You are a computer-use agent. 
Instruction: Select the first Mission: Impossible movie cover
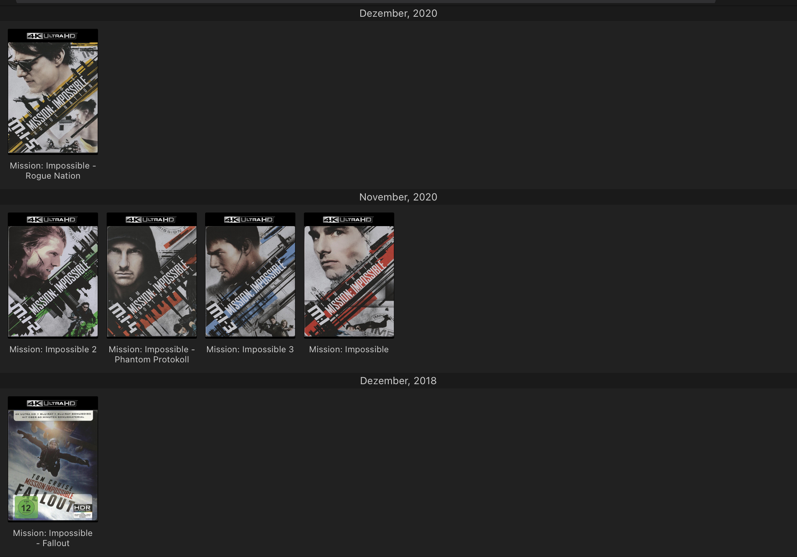tap(349, 275)
